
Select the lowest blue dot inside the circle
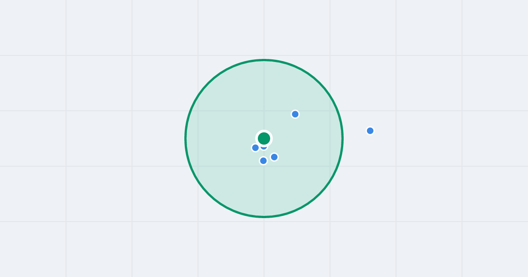click(263, 160)
